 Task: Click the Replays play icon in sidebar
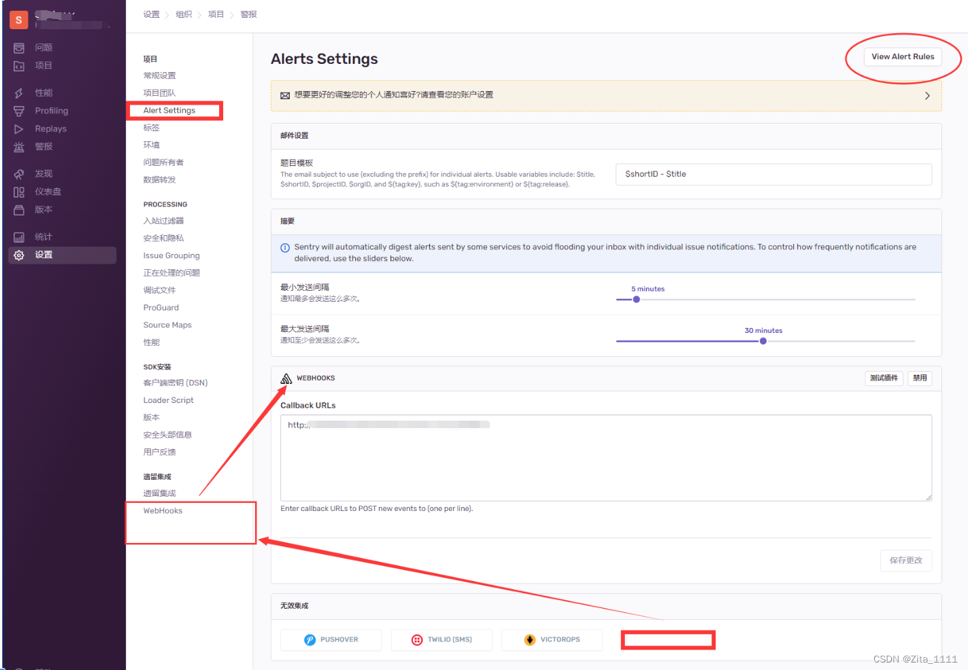[19, 129]
